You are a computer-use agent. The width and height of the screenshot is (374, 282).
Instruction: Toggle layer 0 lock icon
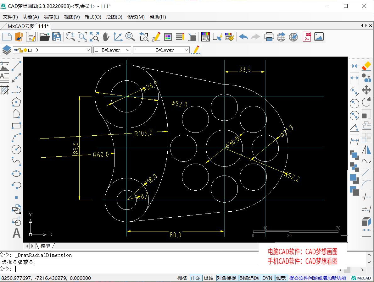(20, 50)
